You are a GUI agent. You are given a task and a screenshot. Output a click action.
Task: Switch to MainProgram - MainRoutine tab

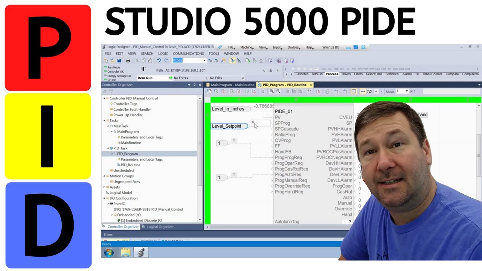(230, 85)
